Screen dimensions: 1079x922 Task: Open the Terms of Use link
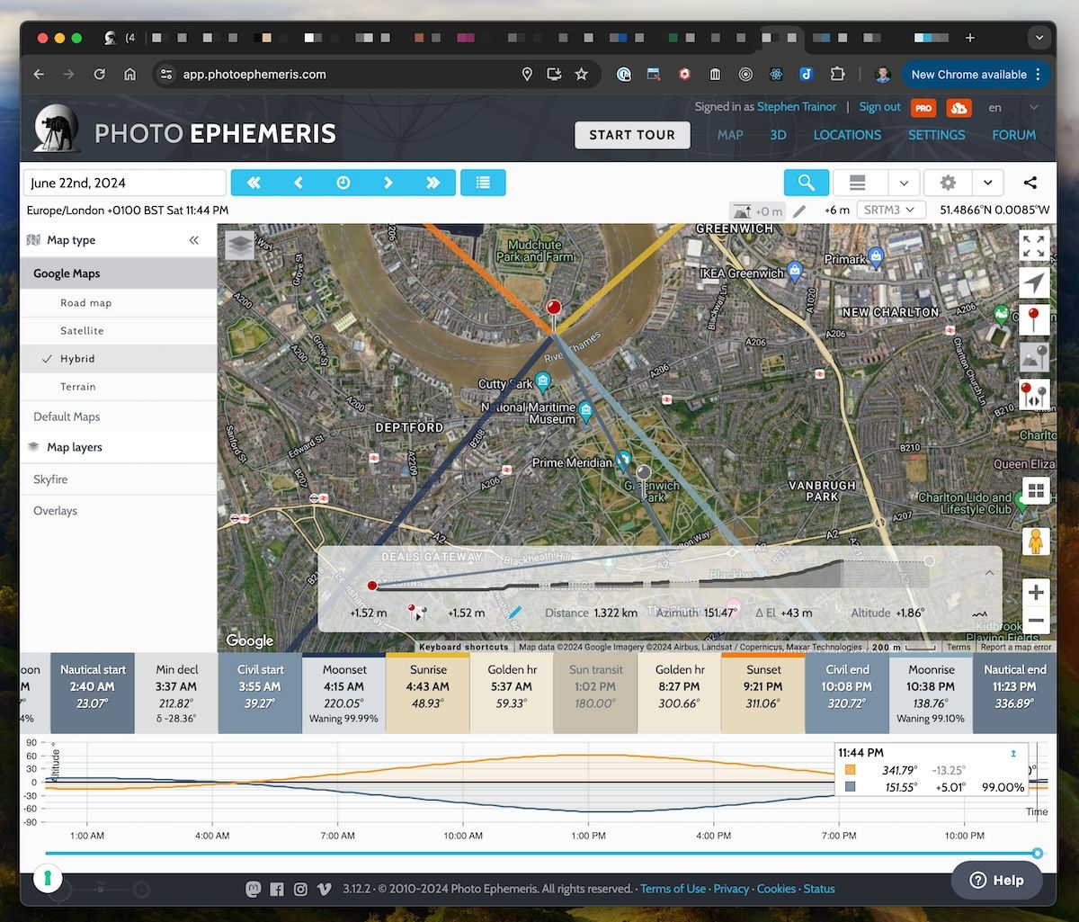[x=673, y=889]
